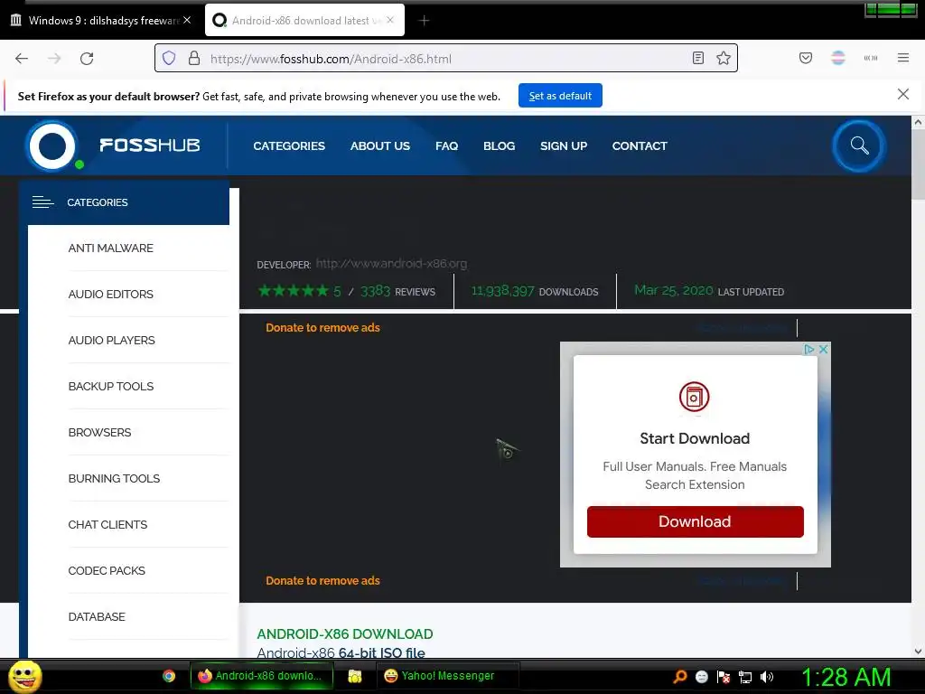
Task: Click the upper Donate to remove ads link
Action: click(x=322, y=327)
